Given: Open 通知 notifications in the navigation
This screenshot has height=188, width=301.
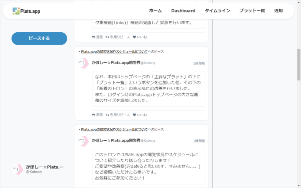Looking at the screenshot, I should (x=278, y=11).
